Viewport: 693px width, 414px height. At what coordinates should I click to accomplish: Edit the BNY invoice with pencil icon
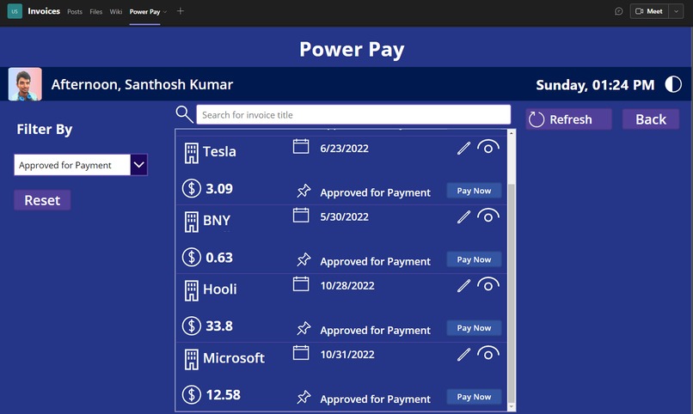point(463,216)
